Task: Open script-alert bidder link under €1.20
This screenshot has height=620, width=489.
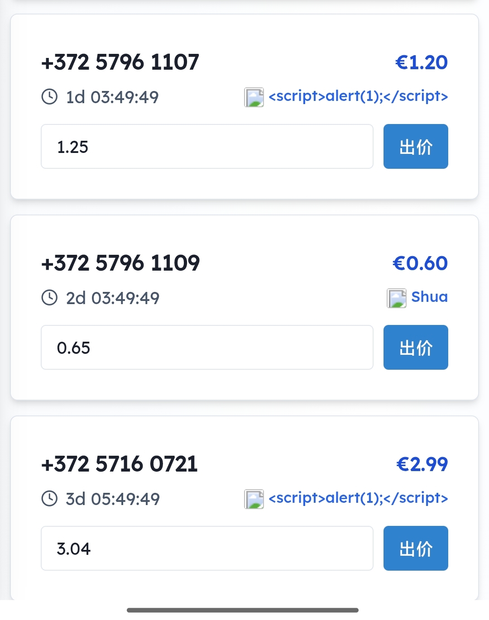Action: (x=358, y=96)
